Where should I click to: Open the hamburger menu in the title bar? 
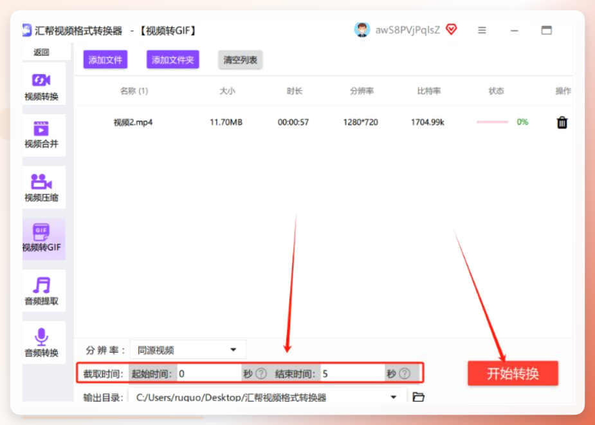482,30
